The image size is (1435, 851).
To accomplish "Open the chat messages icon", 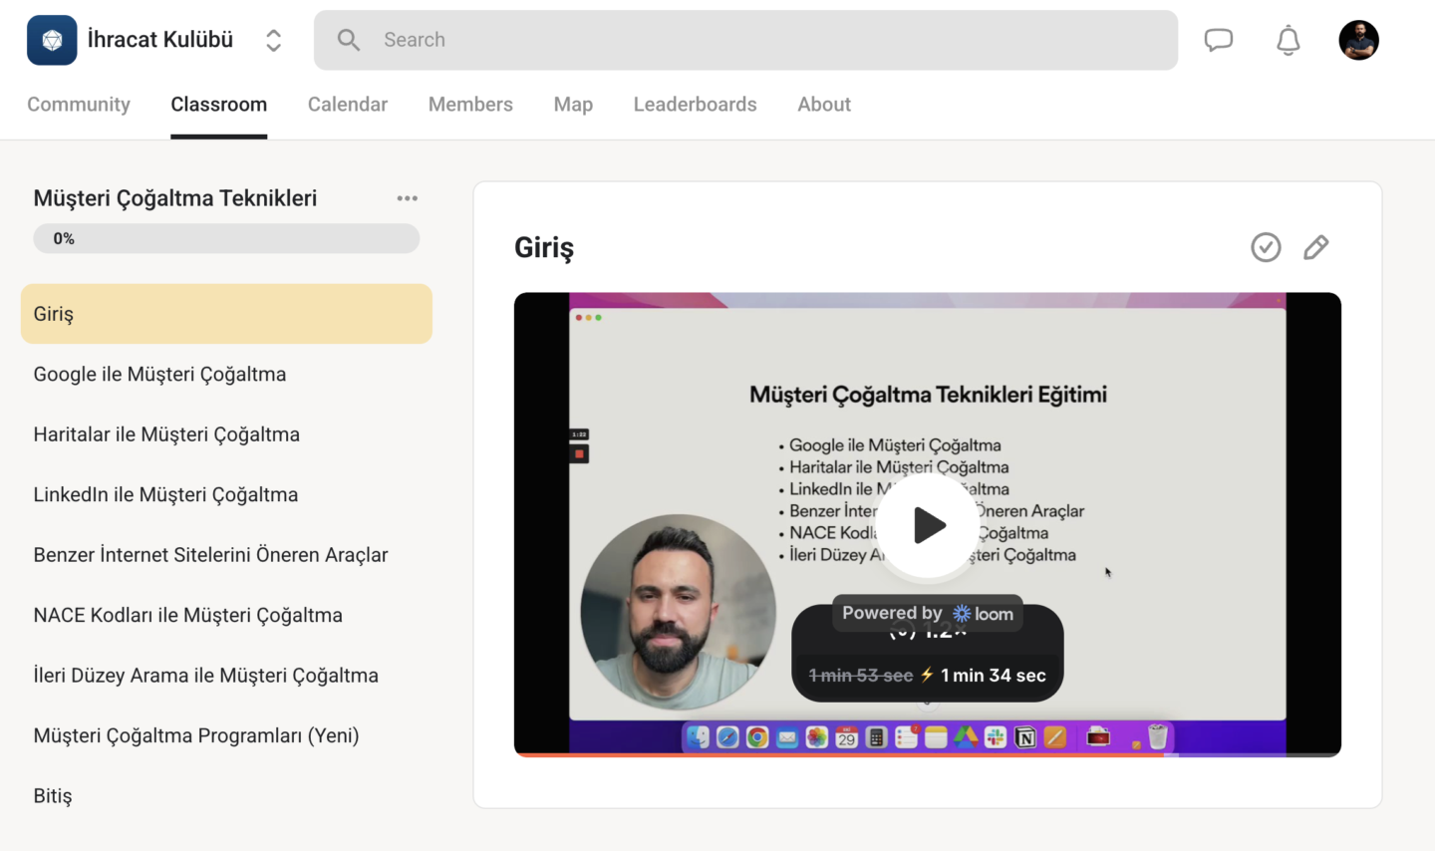I will click(x=1218, y=40).
